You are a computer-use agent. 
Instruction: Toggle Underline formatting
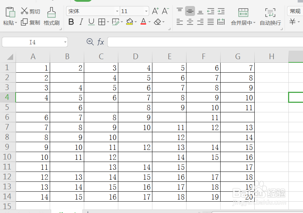click(91, 22)
